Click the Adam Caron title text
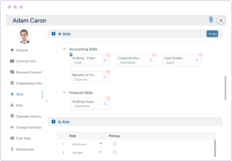 (x=30, y=20)
